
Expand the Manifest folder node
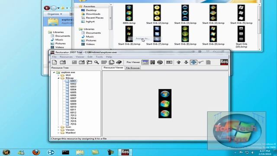click(x=58, y=133)
